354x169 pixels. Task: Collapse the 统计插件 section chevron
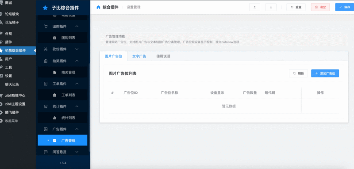tap(77, 107)
